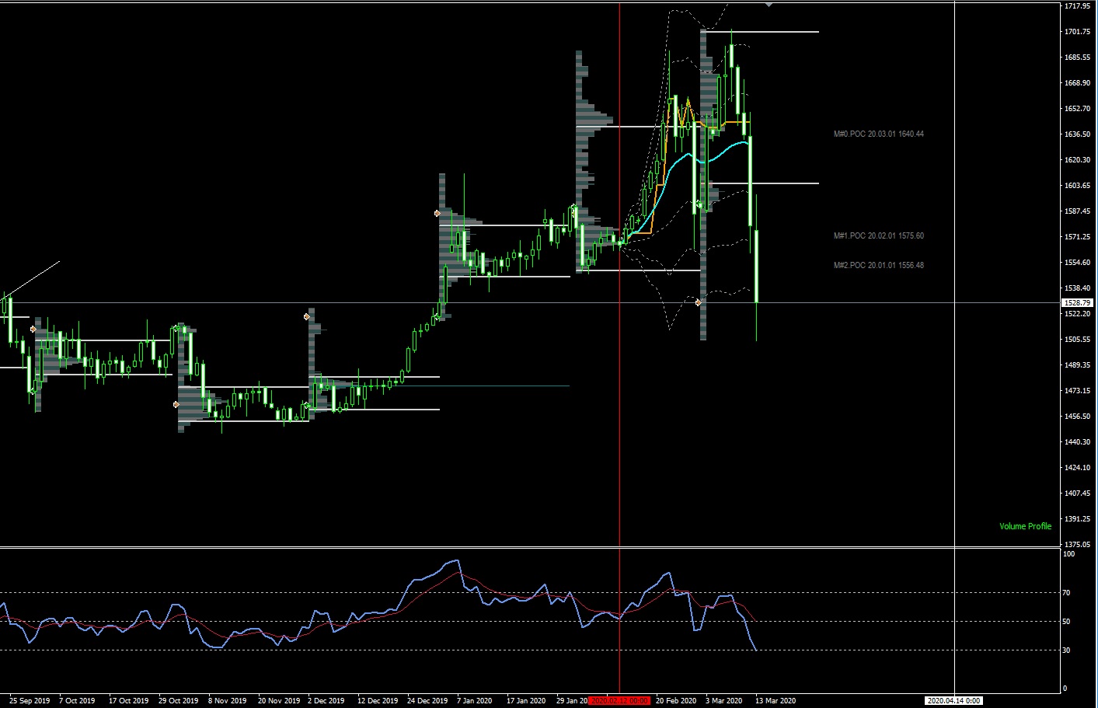This screenshot has height=708, width=1098.
Task: Click the M#2.POC 20.01.01 1556.48 label
Action: pos(878,265)
